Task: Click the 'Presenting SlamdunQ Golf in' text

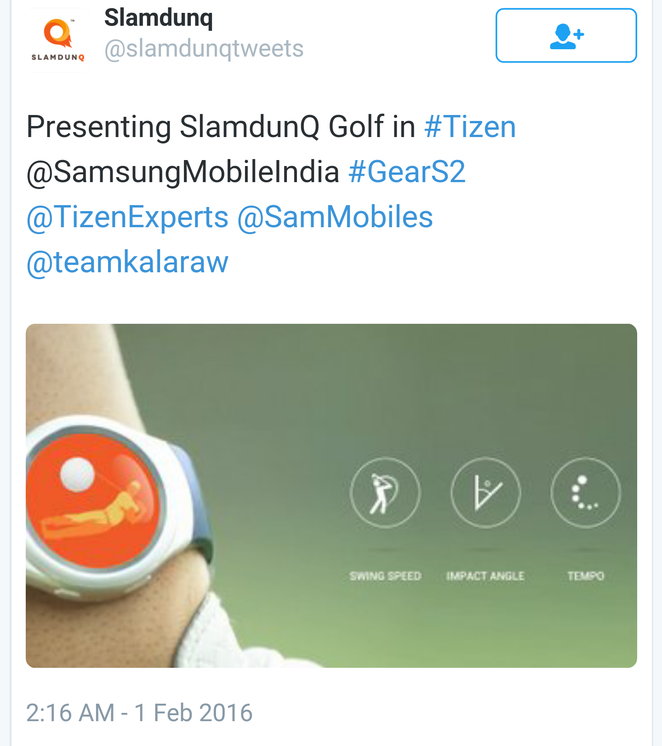Action: (x=221, y=126)
